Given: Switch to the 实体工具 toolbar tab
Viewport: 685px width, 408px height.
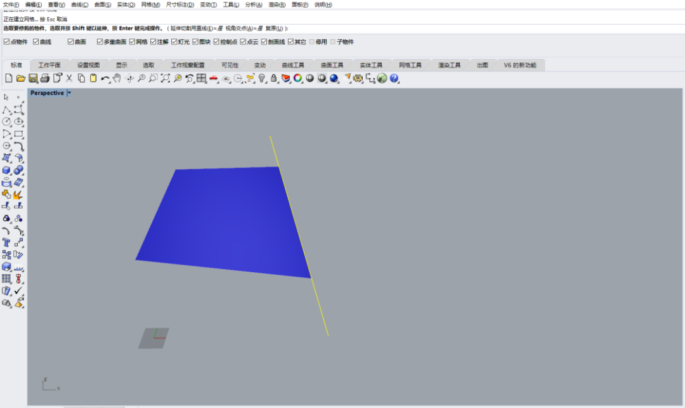Looking at the screenshot, I should [371, 65].
